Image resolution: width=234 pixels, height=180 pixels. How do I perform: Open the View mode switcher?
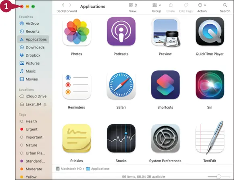tap(133, 5)
